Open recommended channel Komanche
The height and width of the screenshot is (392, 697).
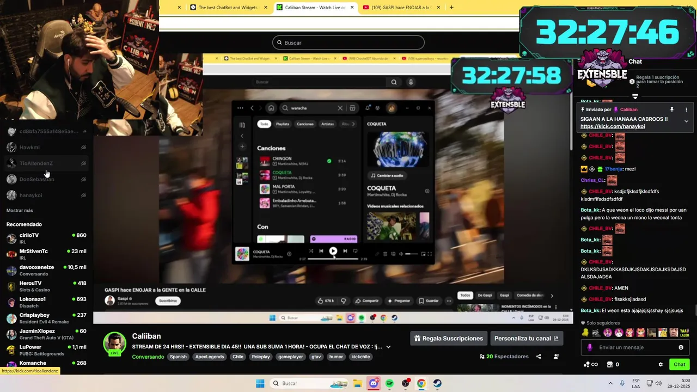pos(46,364)
